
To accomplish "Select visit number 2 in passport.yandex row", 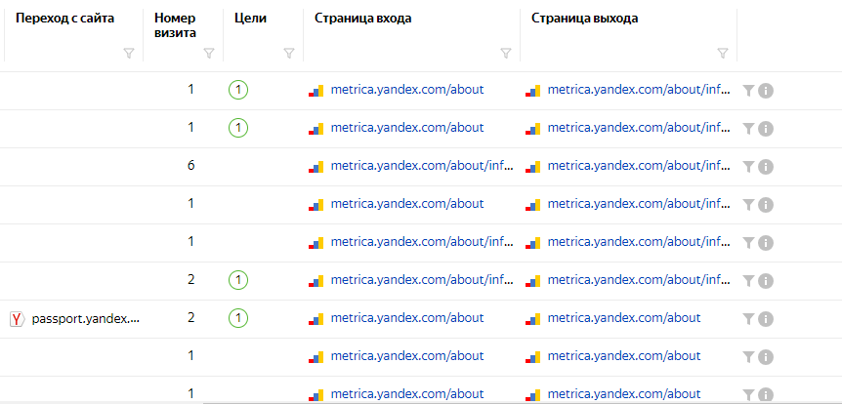I will point(191,317).
